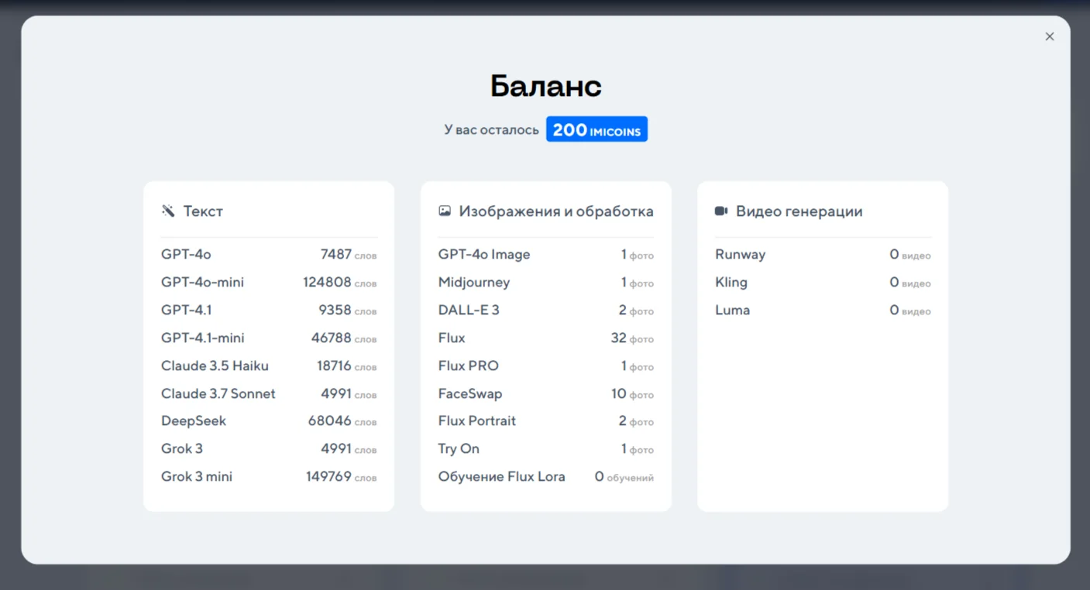This screenshot has height=590, width=1090.
Task: Click the Текст section title
Action: pyautogui.click(x=203, y=211)
